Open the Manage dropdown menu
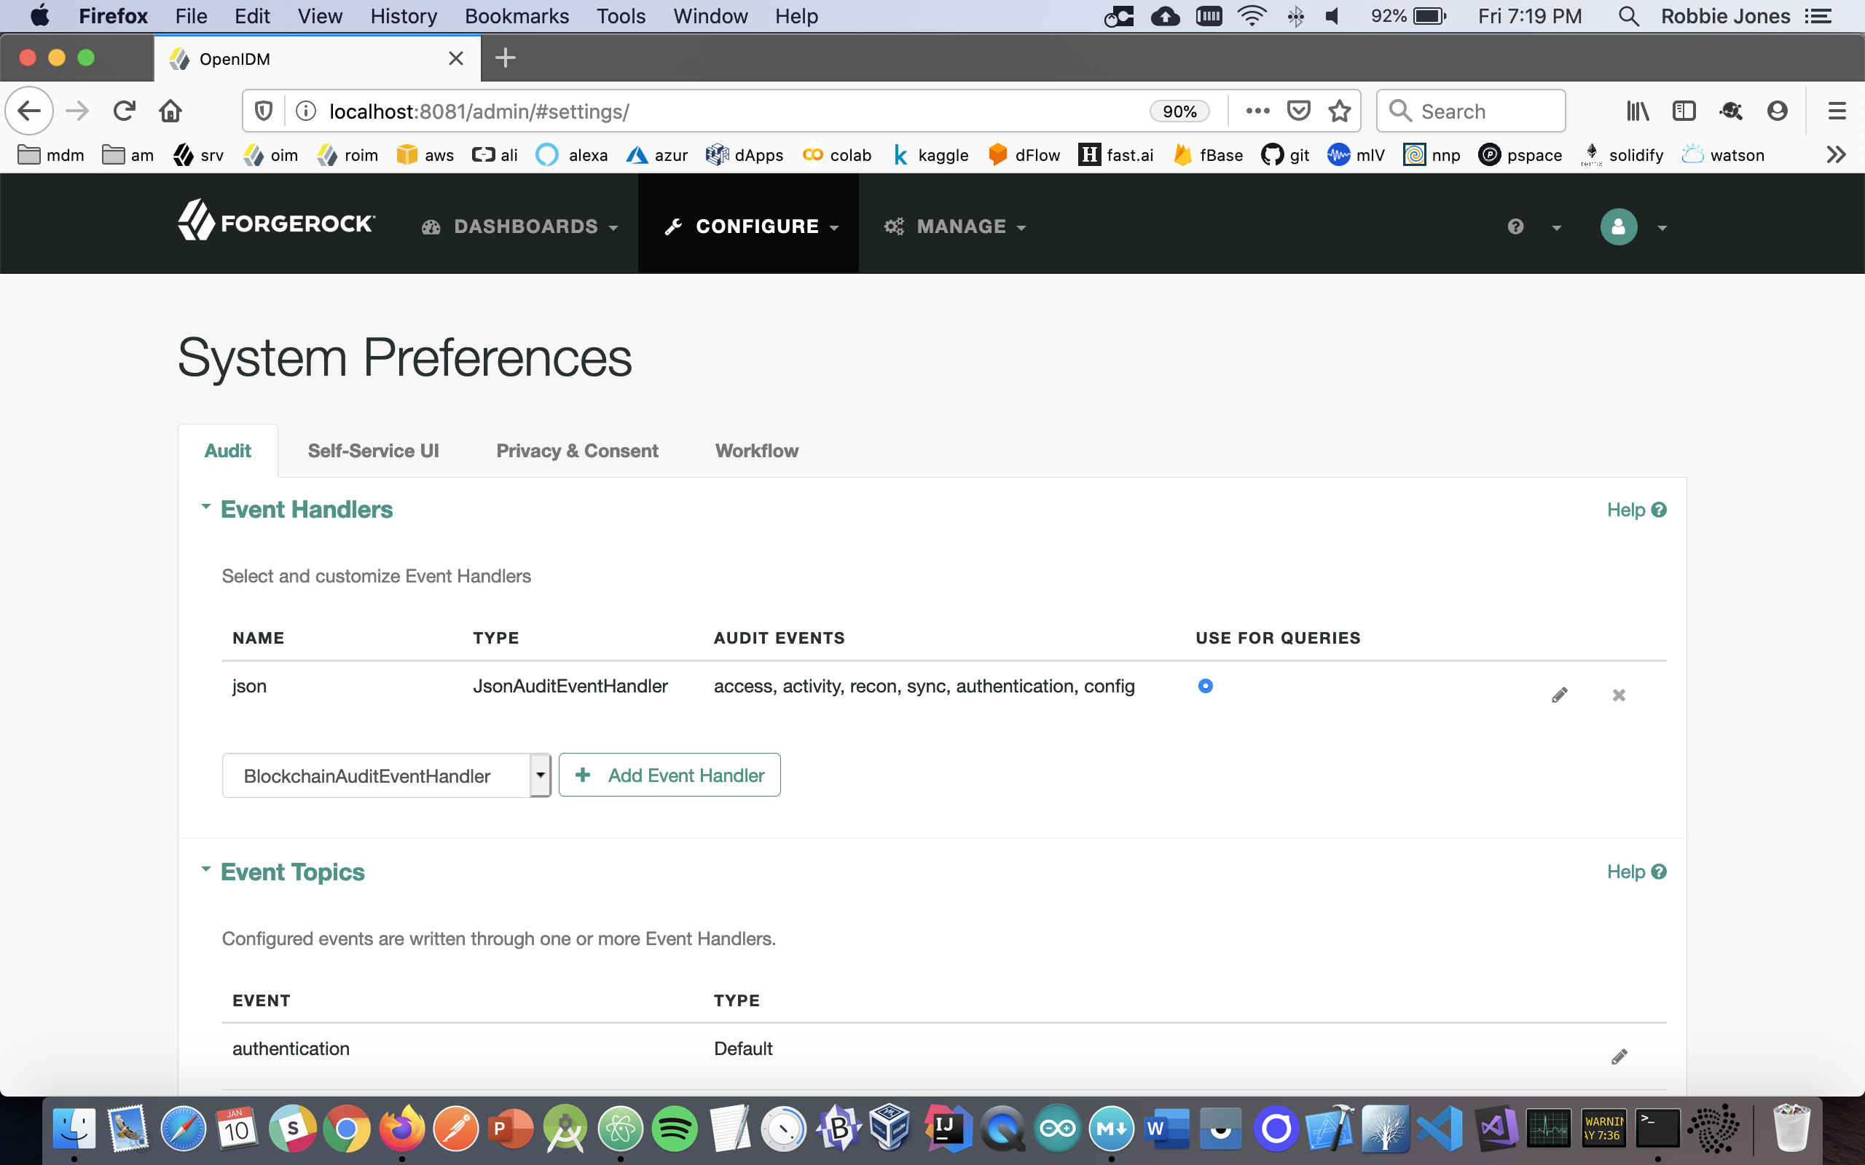The height and width of the screenshot is (1165, 1865). coord(954,226)
